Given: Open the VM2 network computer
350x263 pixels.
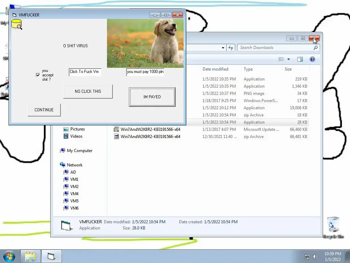Looking at the screenshot, I should coord(74,187).
